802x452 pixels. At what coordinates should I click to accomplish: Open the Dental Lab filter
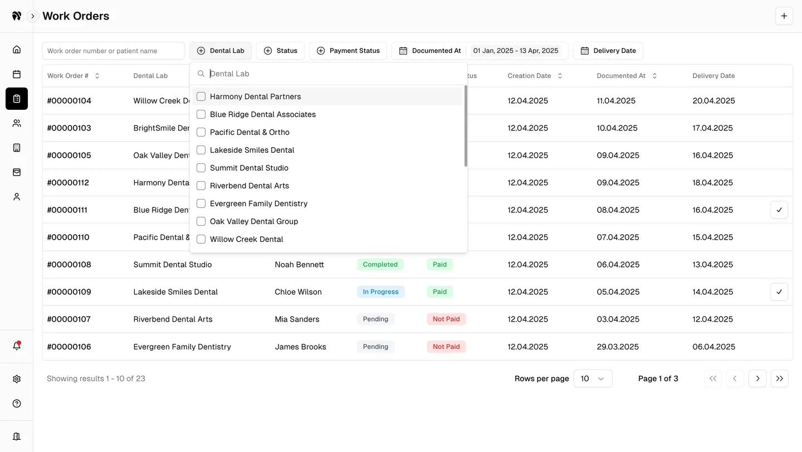coord(221,51)
